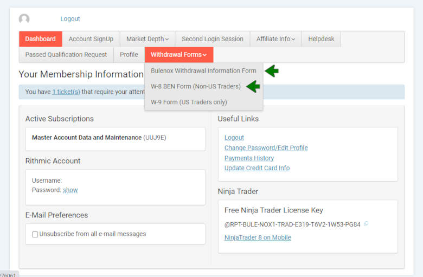Tick the unsubscribe from all e-mail checkbox
The height and width of the screenshot is (277, 423).
click(35, 234)
